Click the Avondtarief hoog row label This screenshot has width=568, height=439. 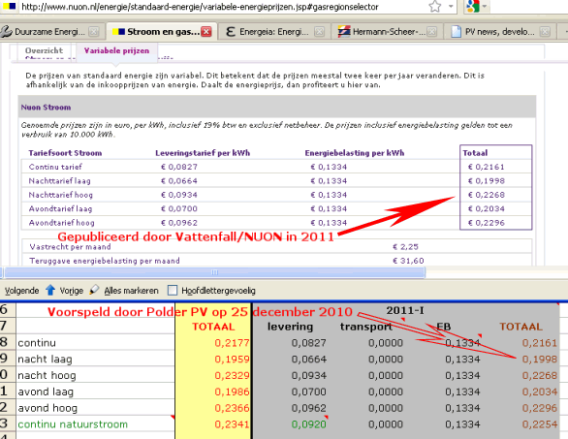(62, 223)
